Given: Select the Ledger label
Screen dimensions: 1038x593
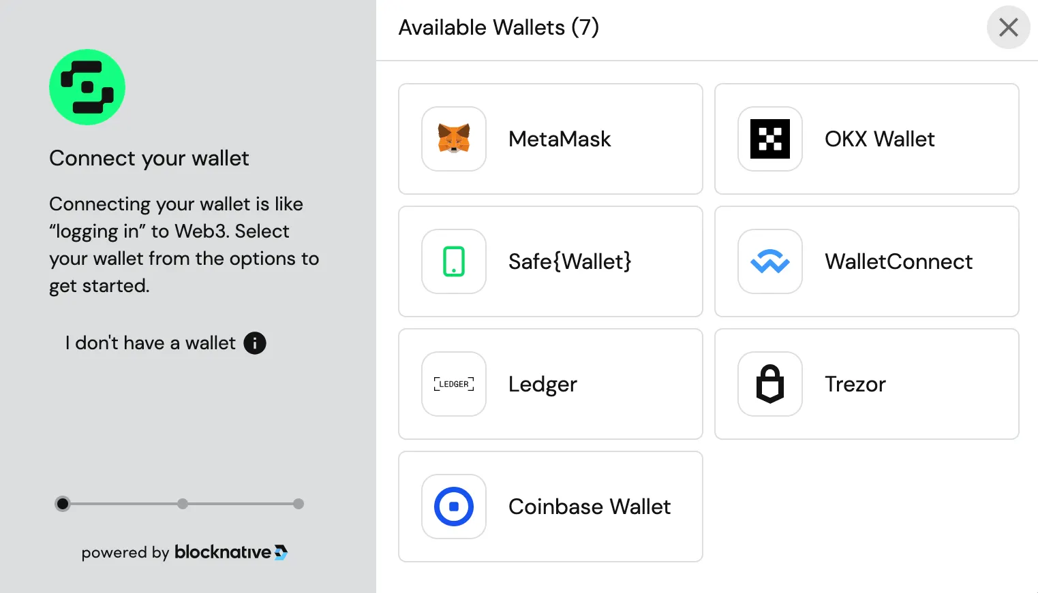Looking at the screenshot, I should pyautogui.click(x=543, y=384).
